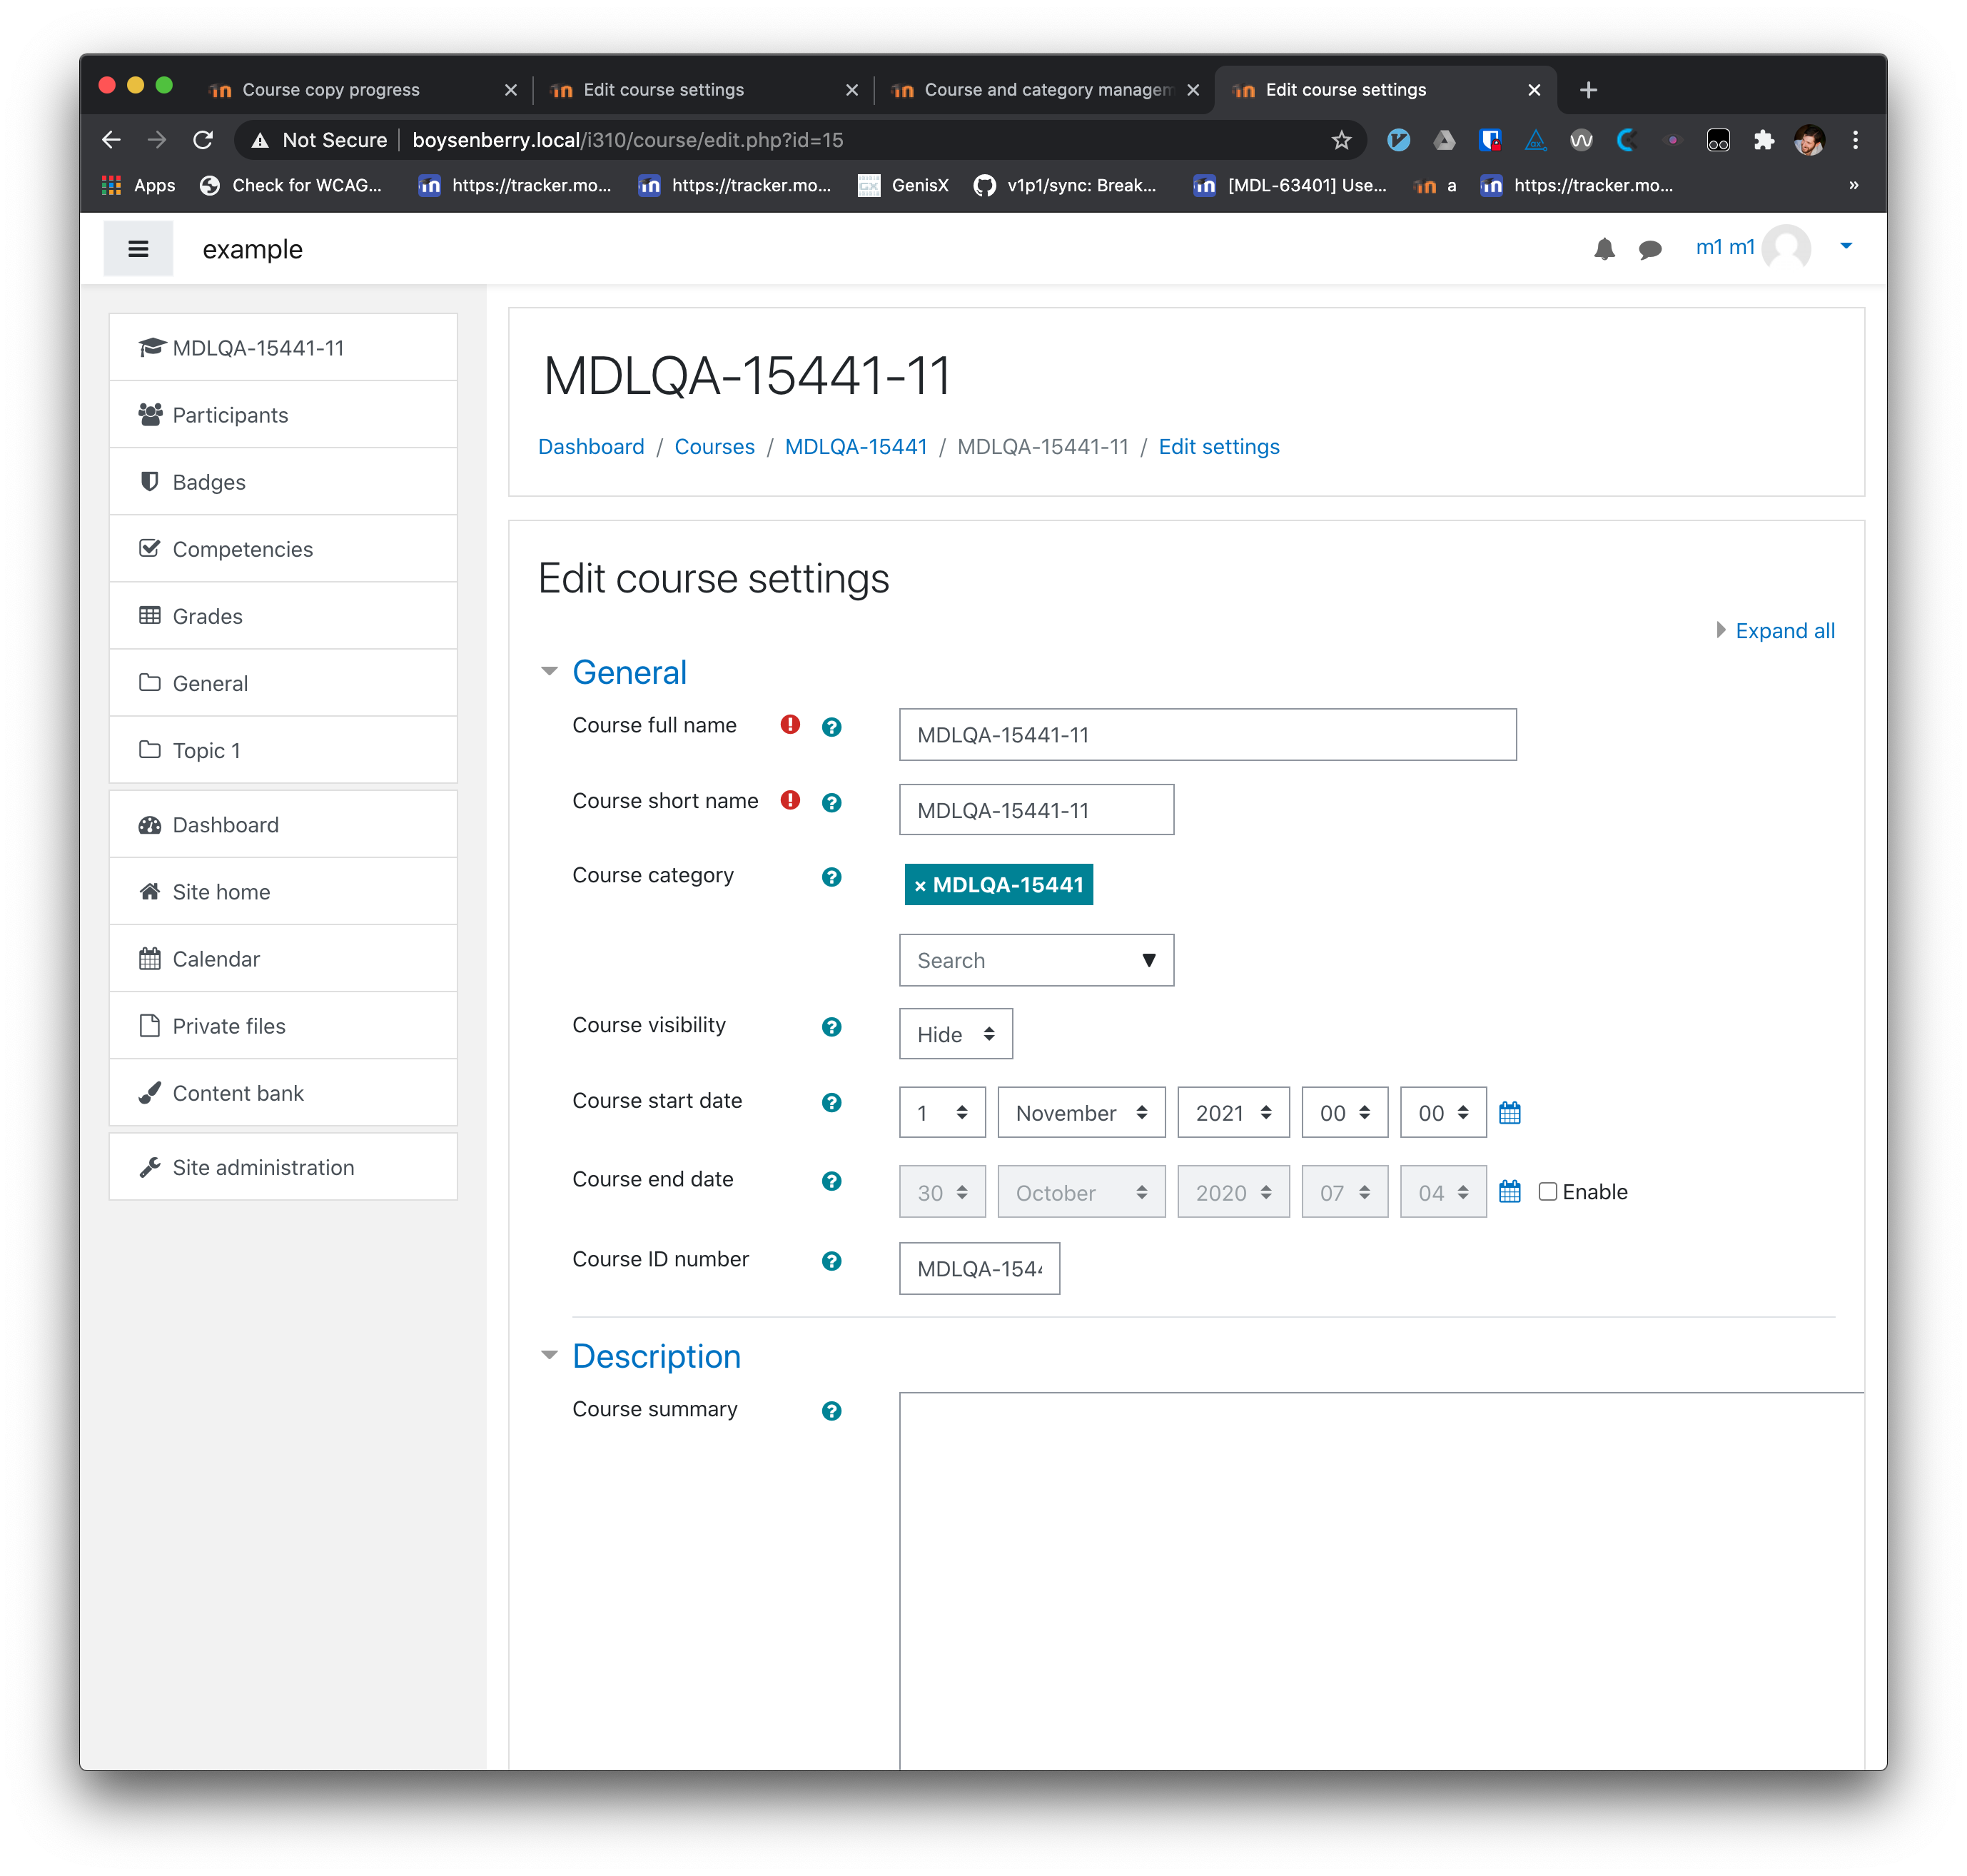Open the calendar picker for Course start date

coord(1509,1112)
